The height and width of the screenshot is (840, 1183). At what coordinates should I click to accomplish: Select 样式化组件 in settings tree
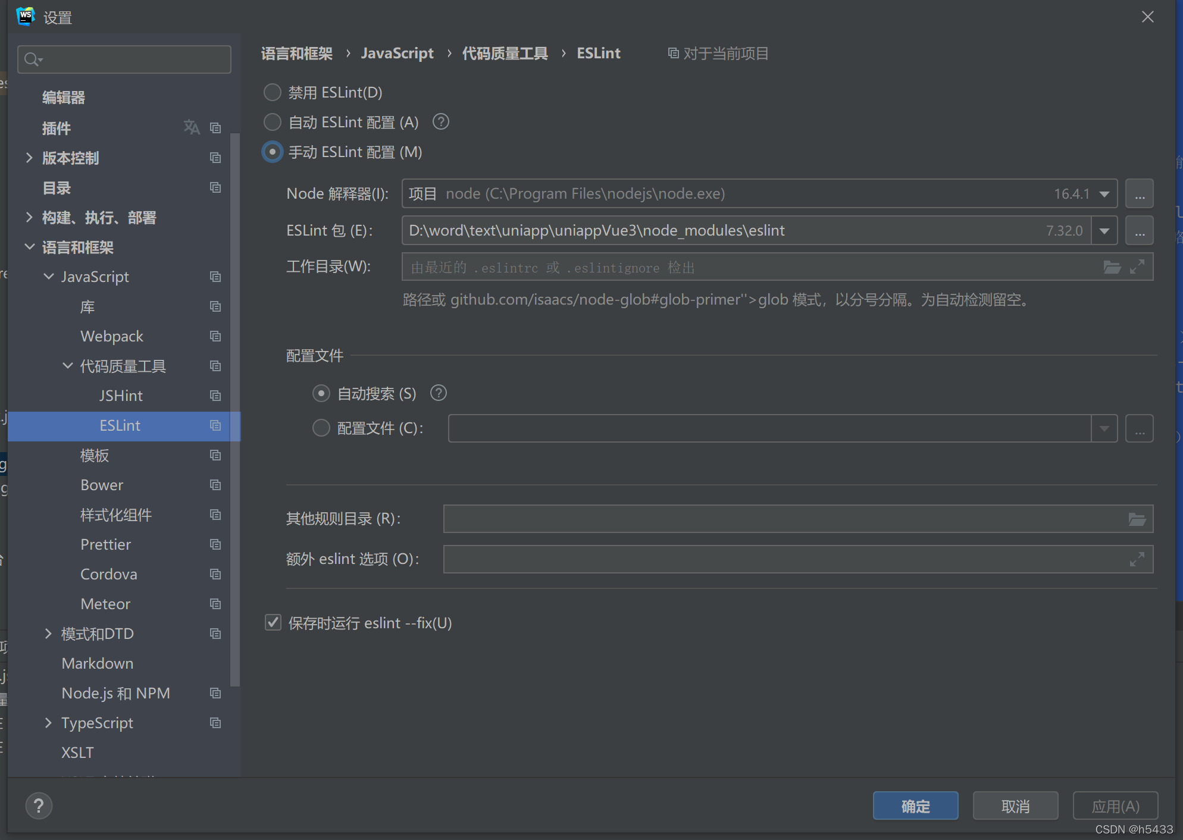[x=116, y=515]
